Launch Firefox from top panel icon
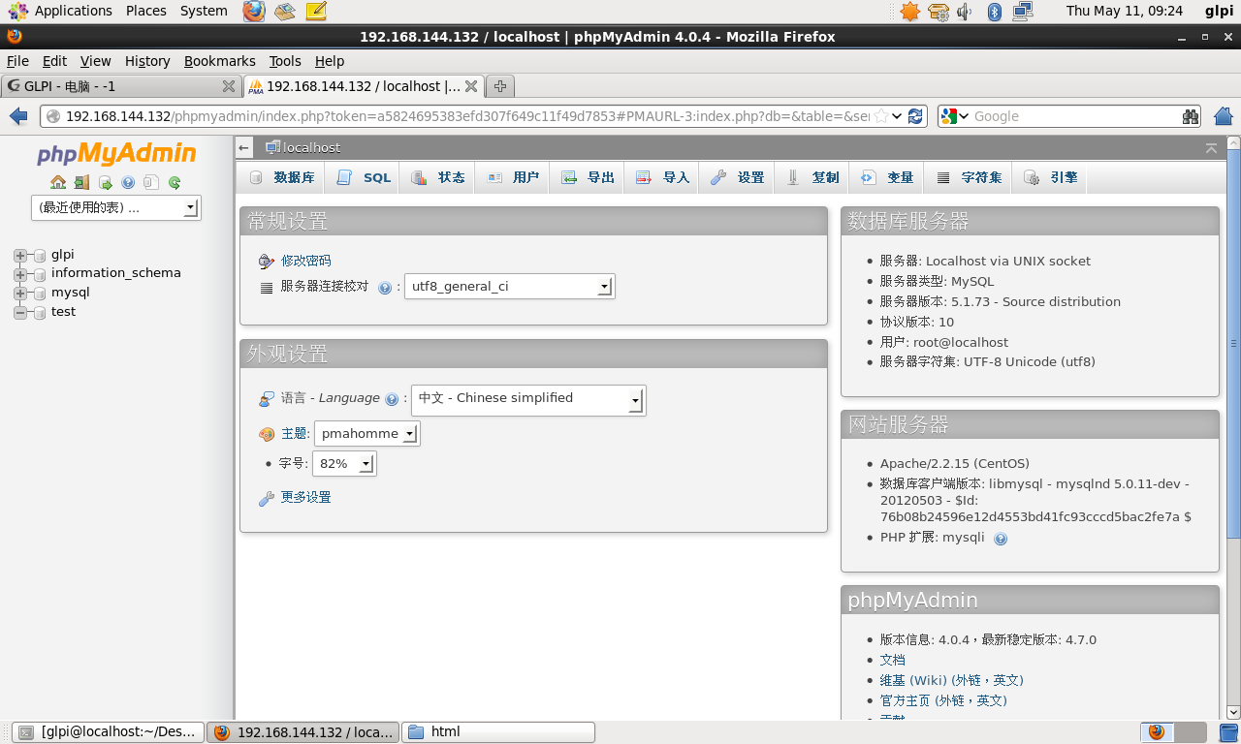The height and width of the screenshot is (744, 1241). pyautogui.click(x=253, y=11)
